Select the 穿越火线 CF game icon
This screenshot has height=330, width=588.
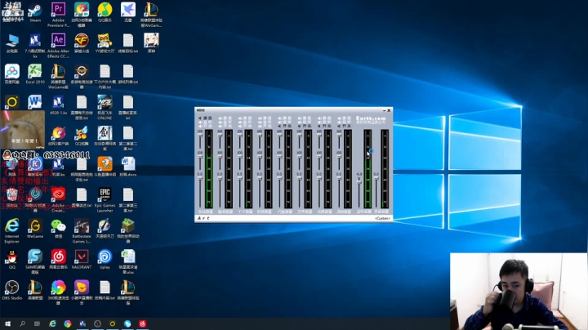point(82,43)
